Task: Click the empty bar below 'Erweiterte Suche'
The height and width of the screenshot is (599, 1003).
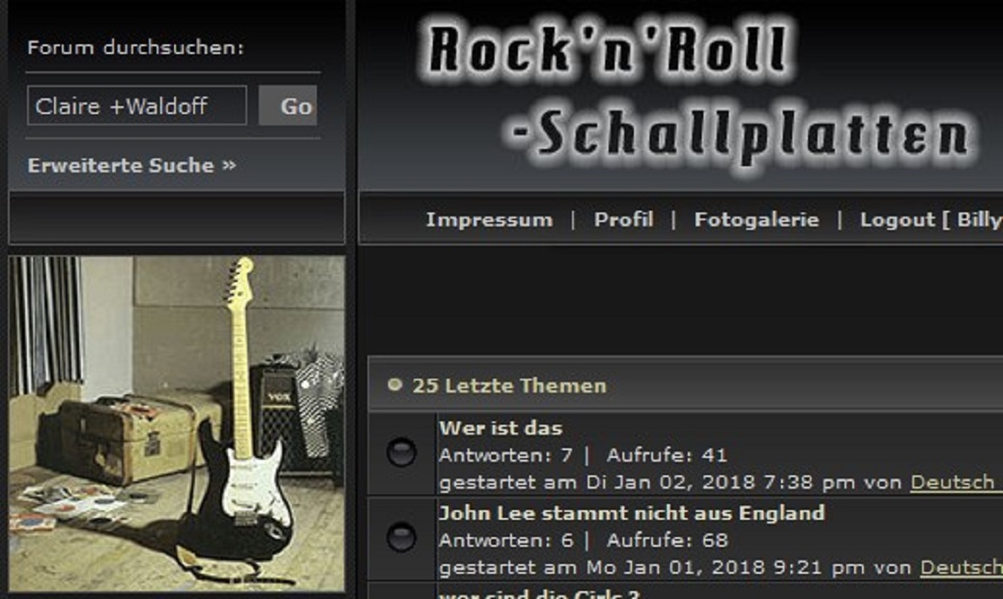Action: point(177,219)
